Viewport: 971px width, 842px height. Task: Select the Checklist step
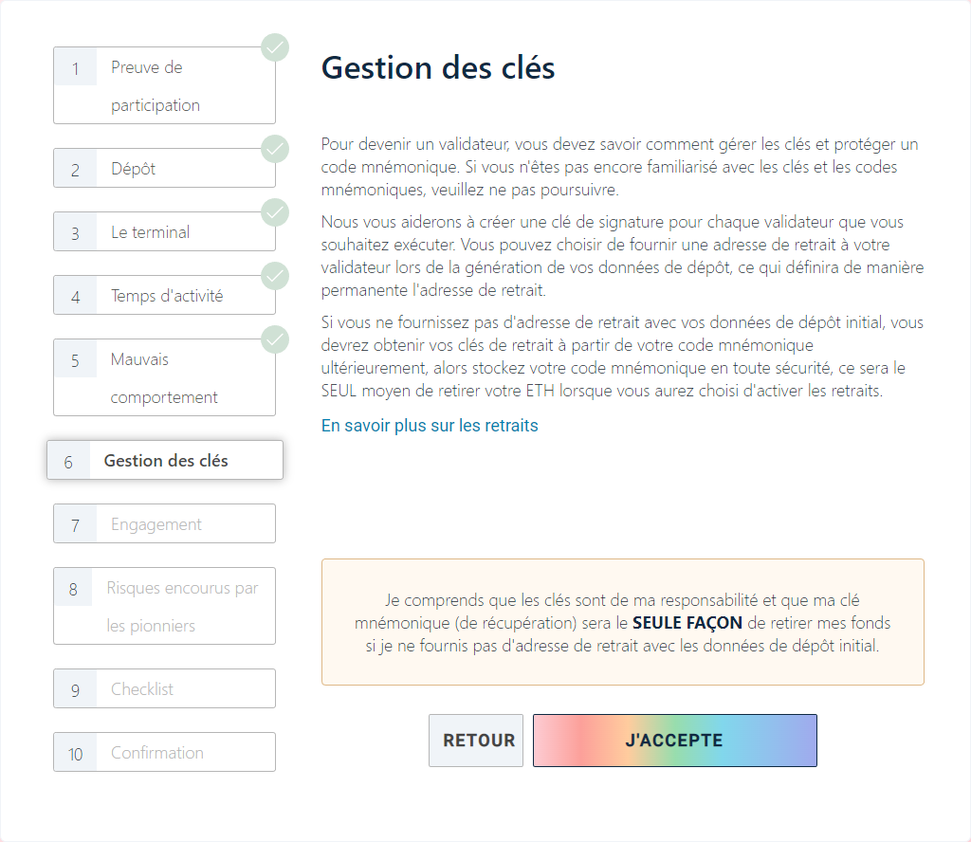click(164, 689)
